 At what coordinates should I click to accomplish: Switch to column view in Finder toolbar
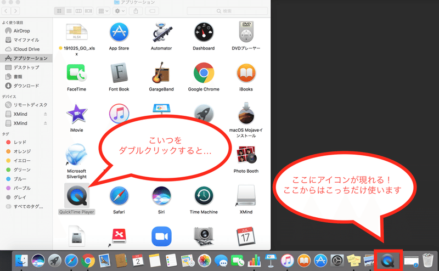click(x=78, y=11)
